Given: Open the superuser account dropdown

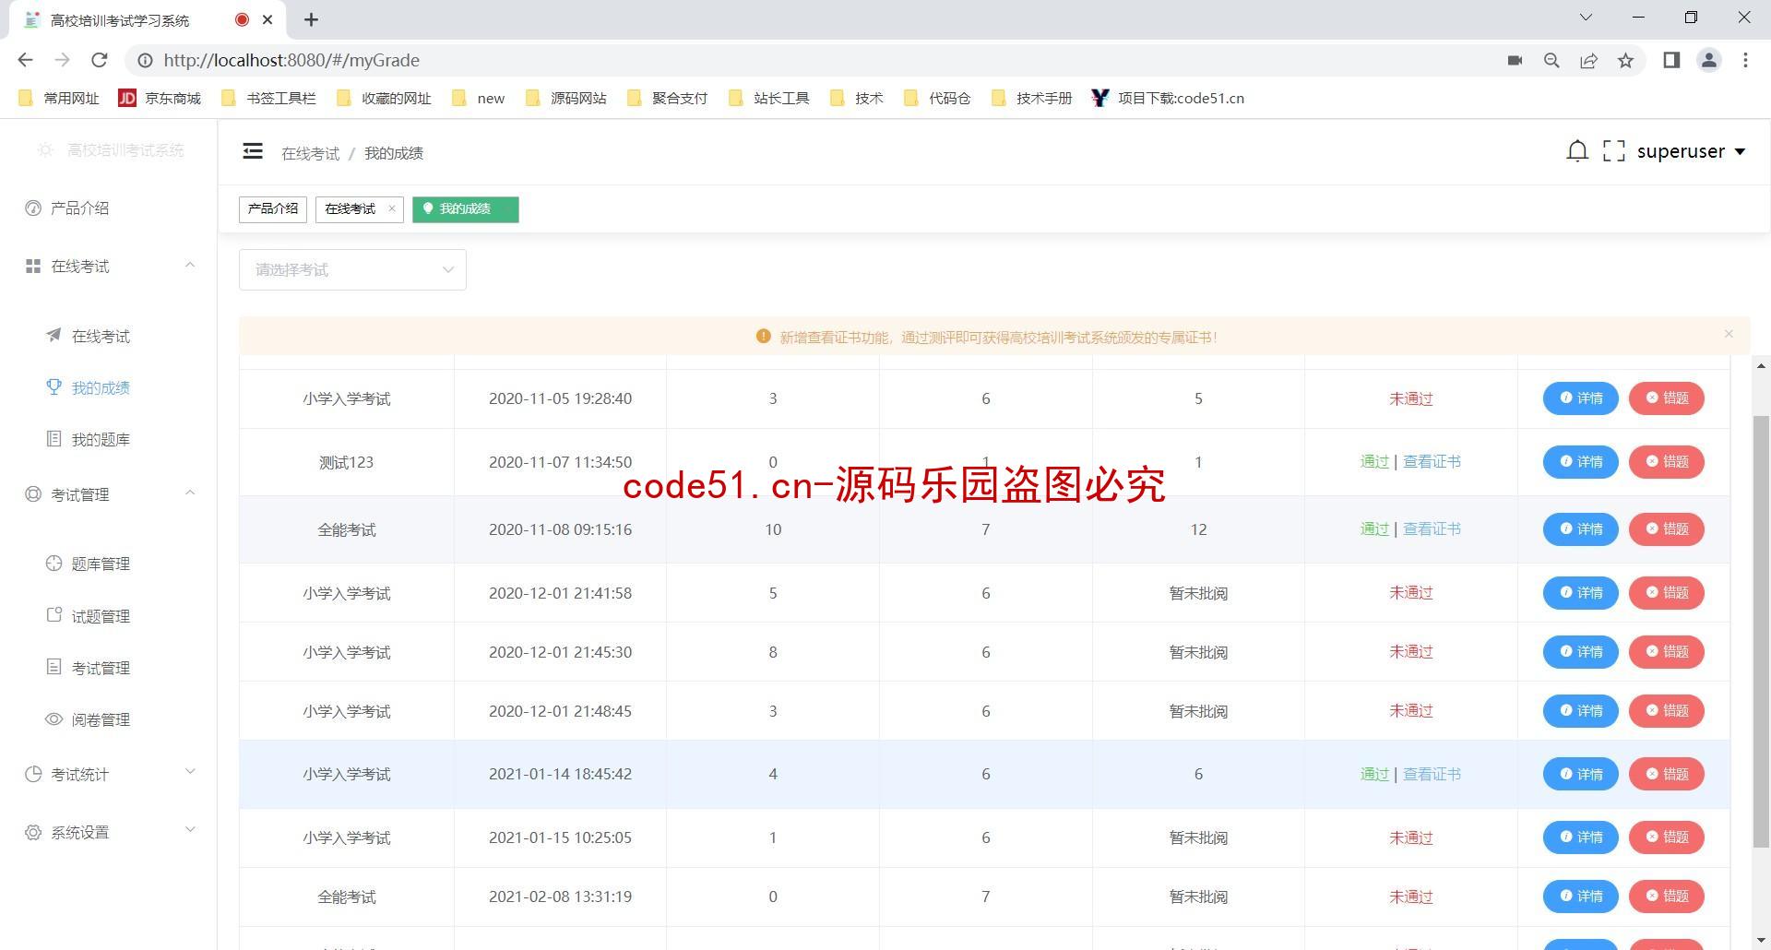Looking at the screenshot, I should 1691,151.
